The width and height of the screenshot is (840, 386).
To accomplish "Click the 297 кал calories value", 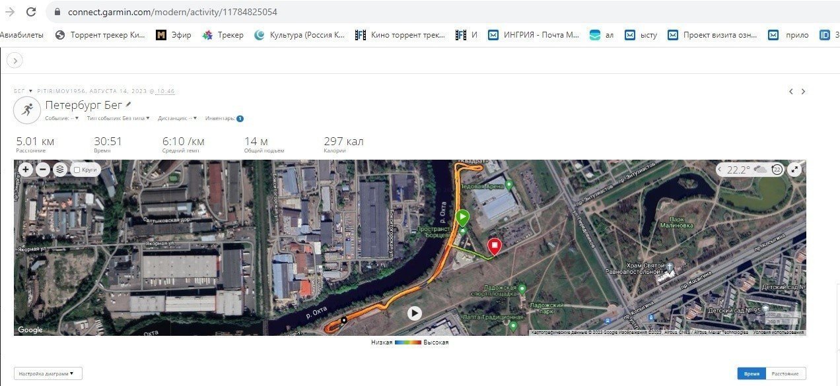I will tap(343, 141).
